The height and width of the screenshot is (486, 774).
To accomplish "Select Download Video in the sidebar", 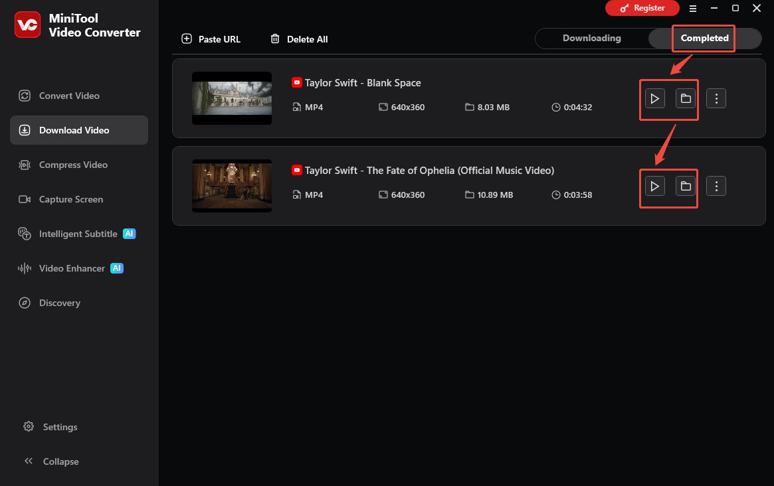I will coord(79,130).
